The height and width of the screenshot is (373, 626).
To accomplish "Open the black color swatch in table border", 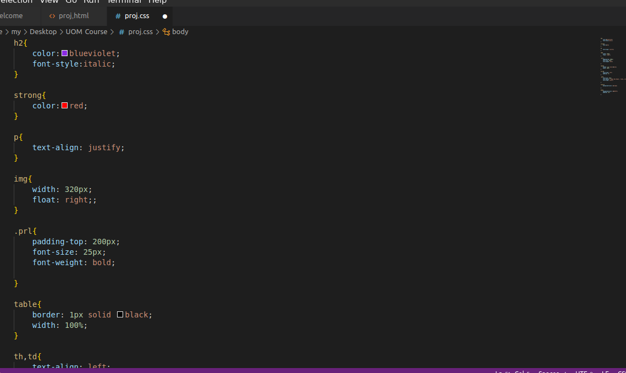I will click(120, 315).
